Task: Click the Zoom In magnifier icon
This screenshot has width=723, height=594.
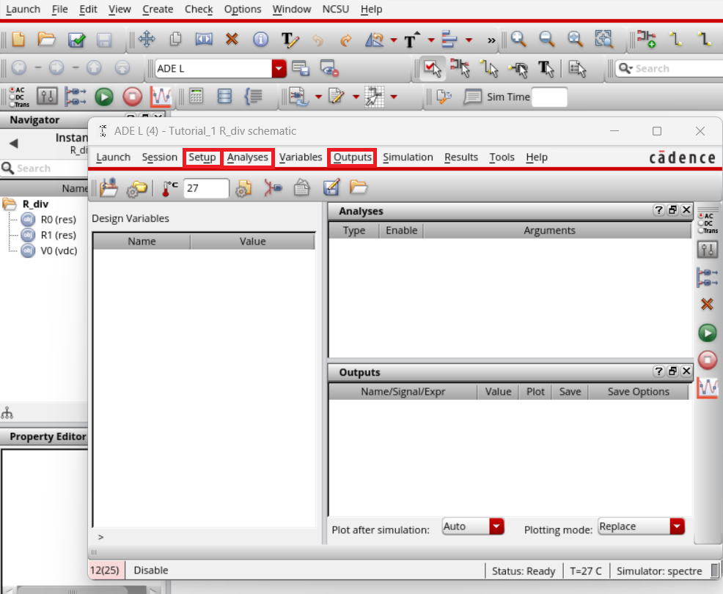Action: point(518,40)
